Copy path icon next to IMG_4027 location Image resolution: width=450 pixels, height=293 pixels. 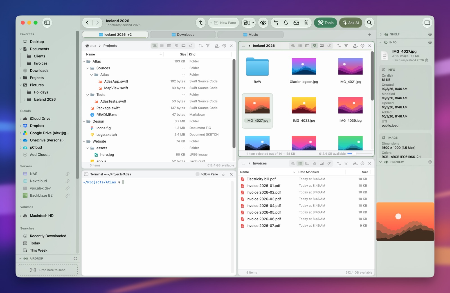(x=427, y=60)
